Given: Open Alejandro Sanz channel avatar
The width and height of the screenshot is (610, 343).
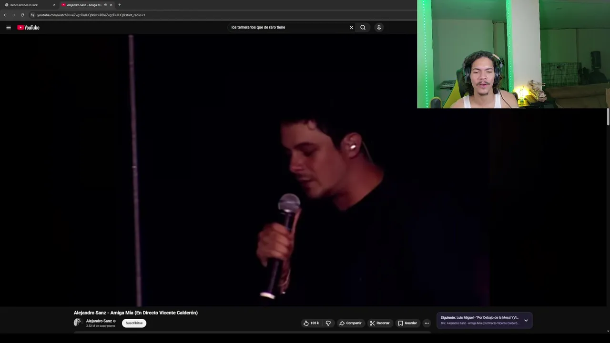Looking at the screenshot, I should [78, 323].
